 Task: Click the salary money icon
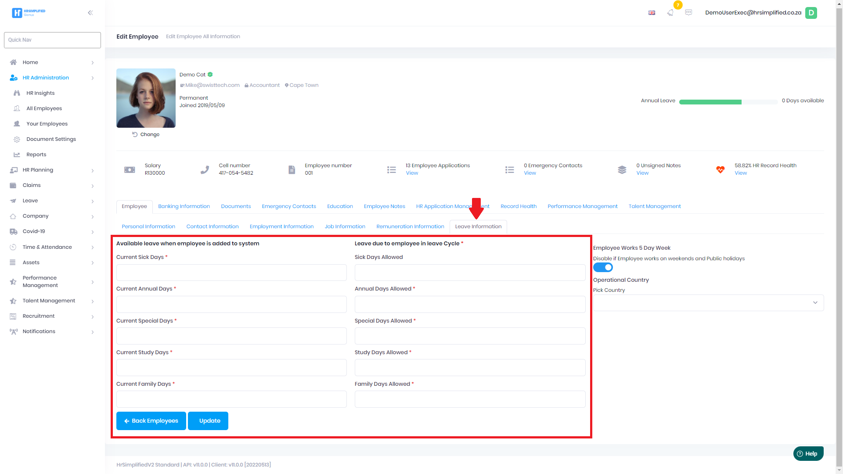(130, 169)
